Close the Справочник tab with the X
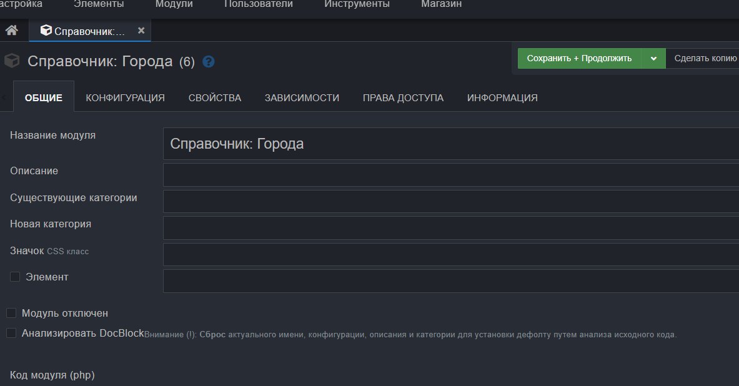The width and height of the screenshot is (739, 386). 141,31
